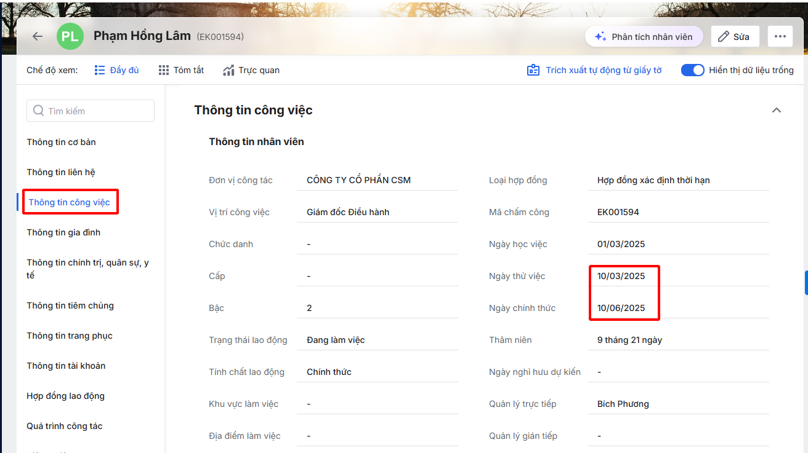The width and height of the screenshot is (808, 453).
Task: Click the Quản lý gián tiếp label
Action: click(x=523, y=436)
